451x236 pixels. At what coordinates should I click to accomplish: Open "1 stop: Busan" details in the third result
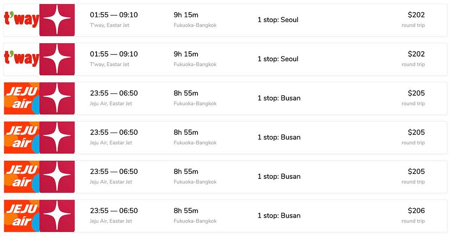[x=279, y=98]
